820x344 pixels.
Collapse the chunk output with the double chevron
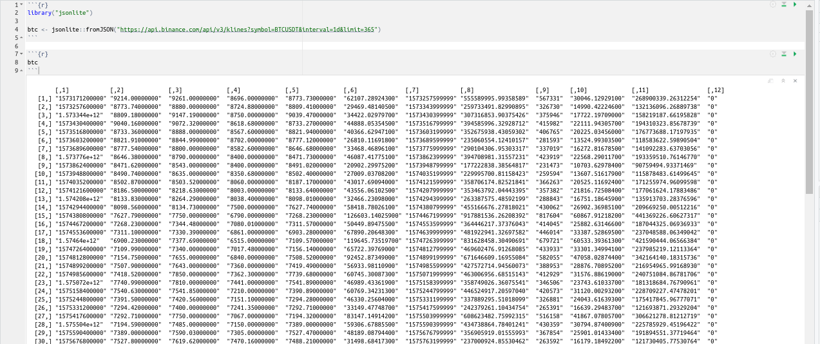click(x=783, y=81)
